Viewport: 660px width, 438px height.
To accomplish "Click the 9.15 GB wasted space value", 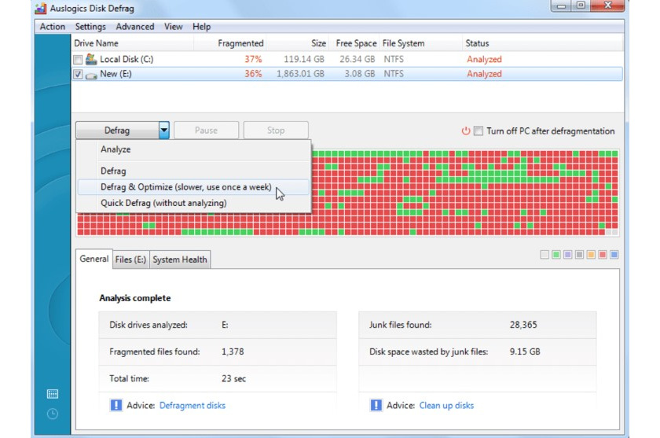I will 525,352.
